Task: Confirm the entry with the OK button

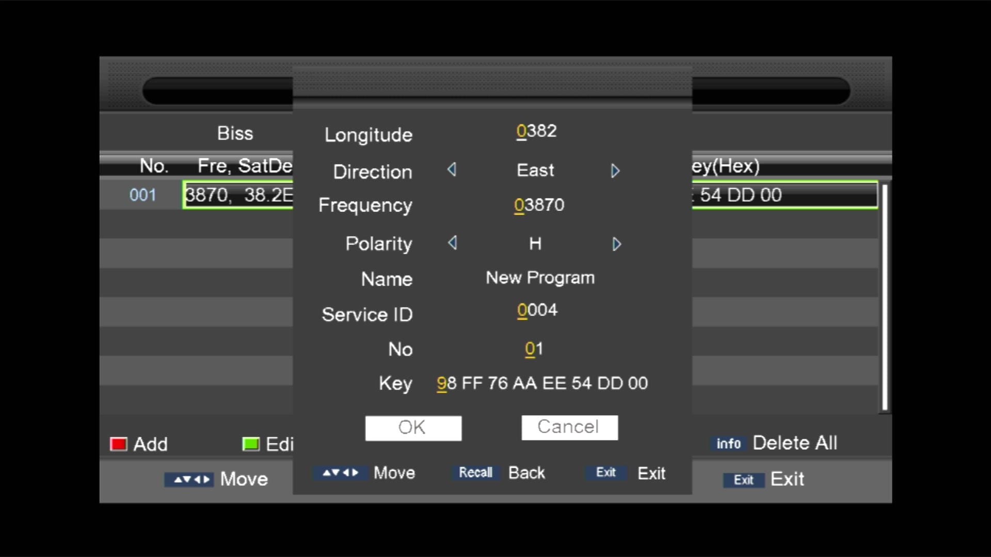Action: point(413,428)
